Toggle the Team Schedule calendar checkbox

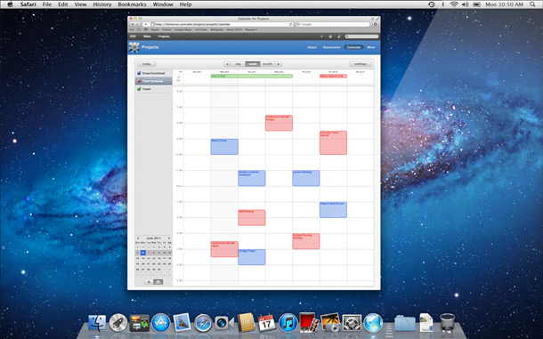coord(139,81)
